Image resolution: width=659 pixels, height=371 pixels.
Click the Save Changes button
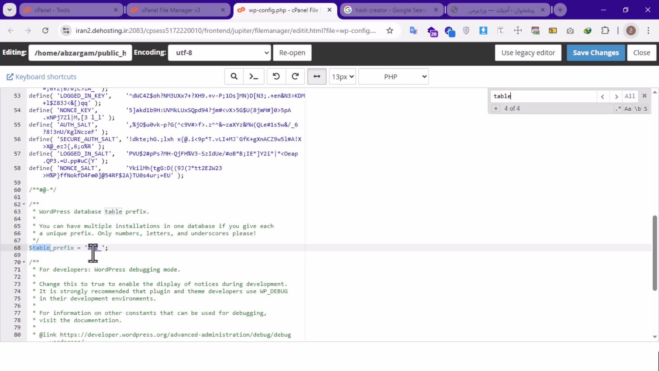tap(596, 53)
